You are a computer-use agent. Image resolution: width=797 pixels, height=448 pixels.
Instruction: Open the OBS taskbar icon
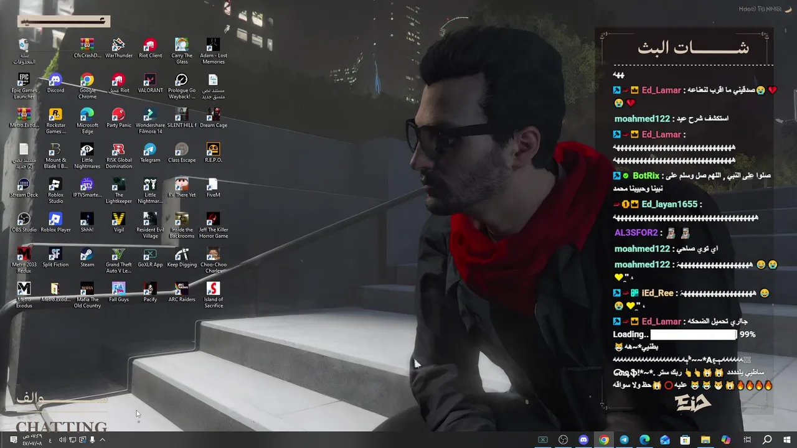tap(564, 440)
